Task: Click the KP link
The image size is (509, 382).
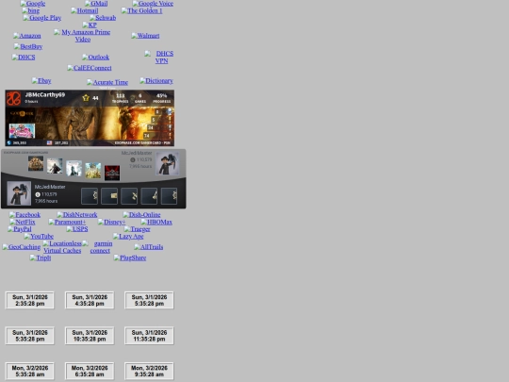Action: (x=90, y=25)
